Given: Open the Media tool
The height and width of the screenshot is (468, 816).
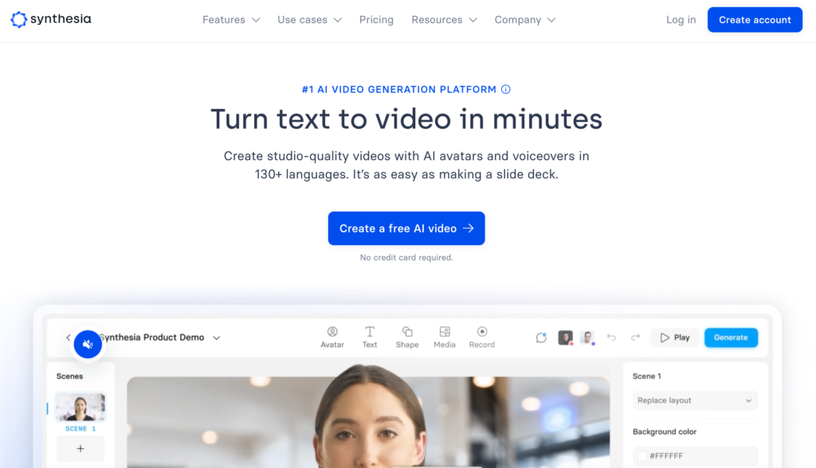Looking at the screenshot, I should point(445,337).
